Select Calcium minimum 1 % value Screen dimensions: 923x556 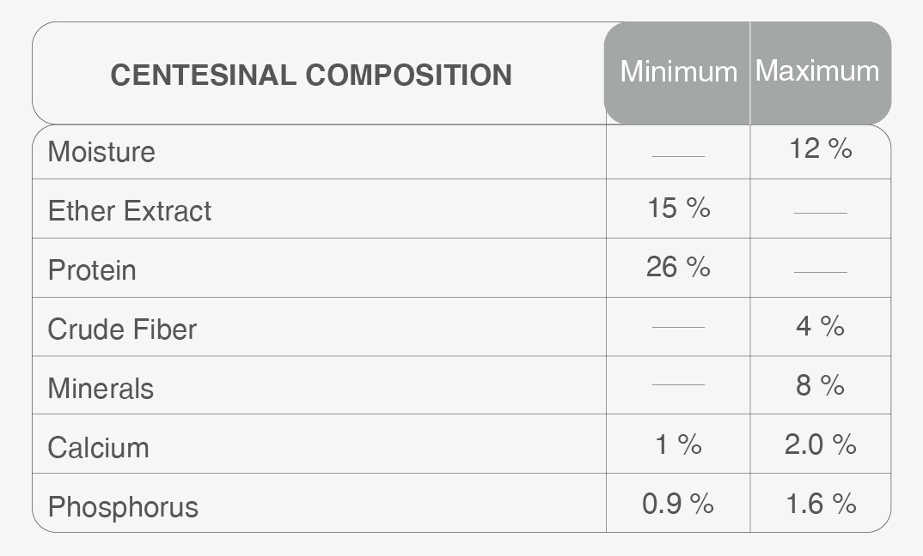(678, 444)
